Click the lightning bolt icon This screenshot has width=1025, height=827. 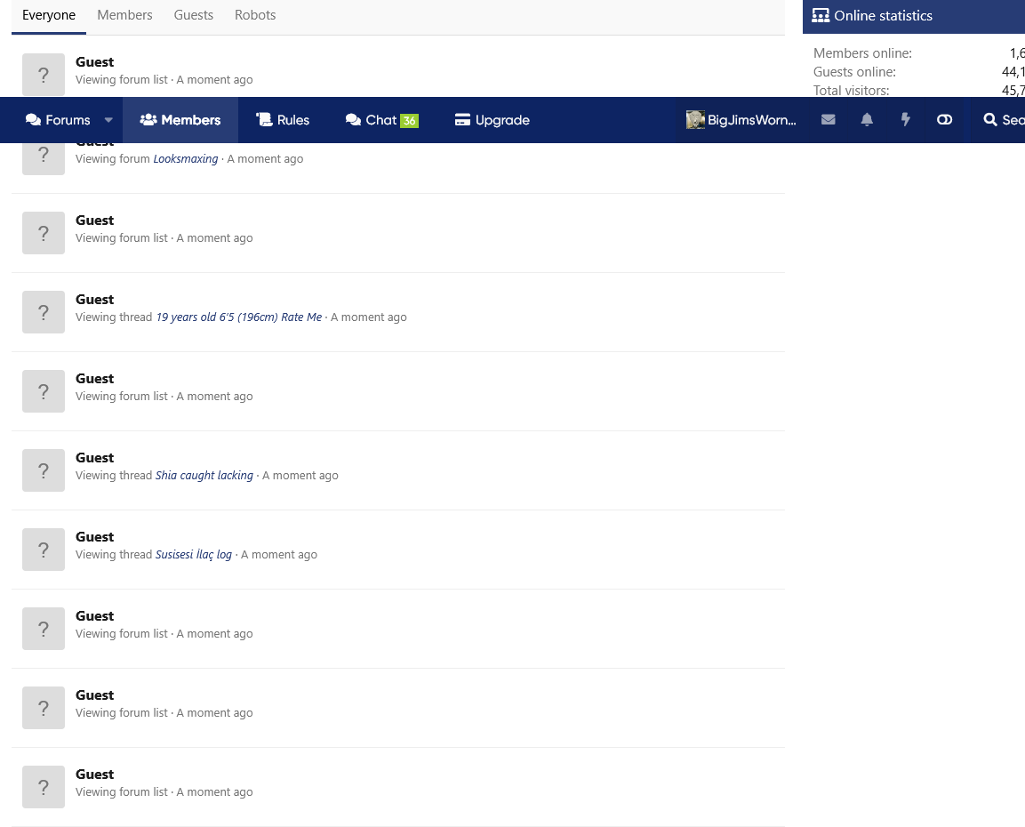(x=905, y=120)
